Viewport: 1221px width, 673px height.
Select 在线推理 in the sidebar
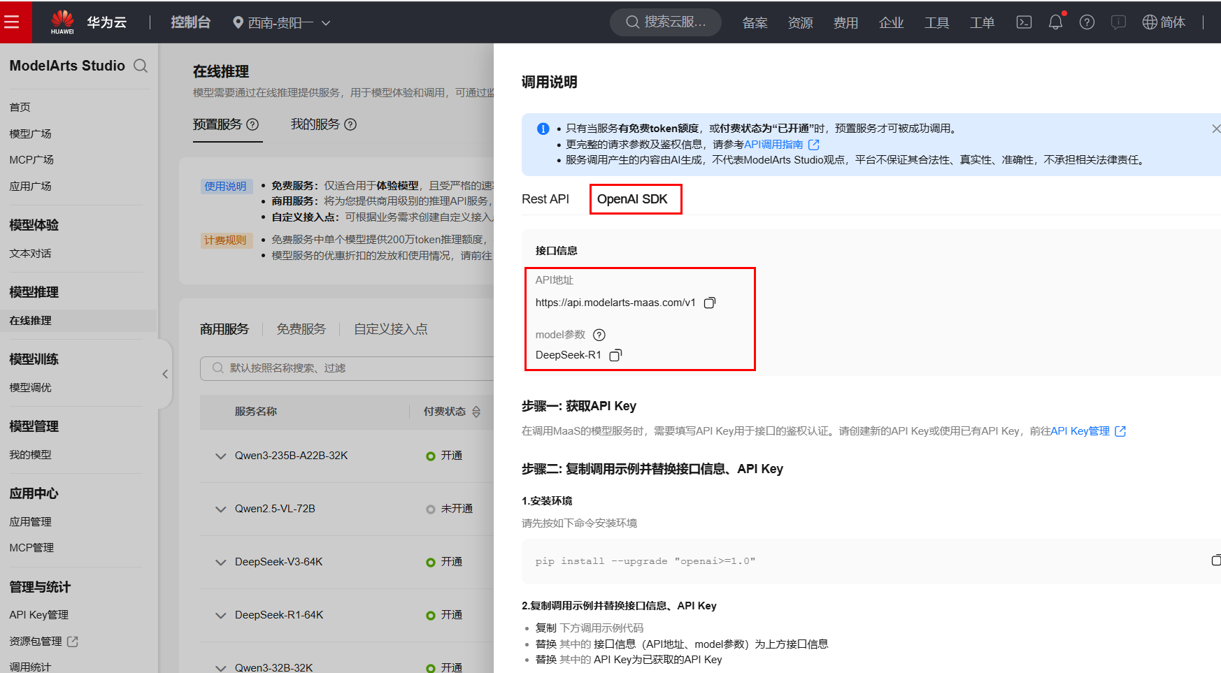[30, 320]
